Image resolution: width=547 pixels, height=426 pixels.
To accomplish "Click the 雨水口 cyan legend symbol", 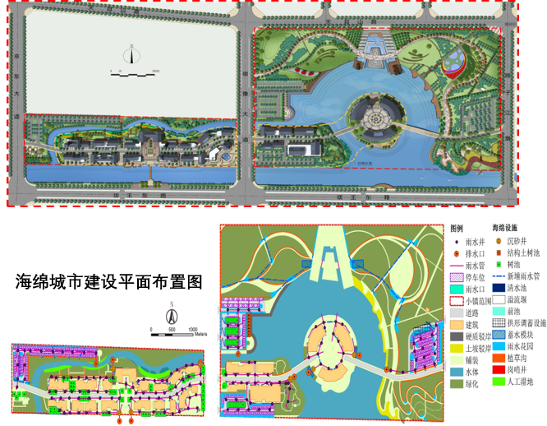I will coord(457,289).
